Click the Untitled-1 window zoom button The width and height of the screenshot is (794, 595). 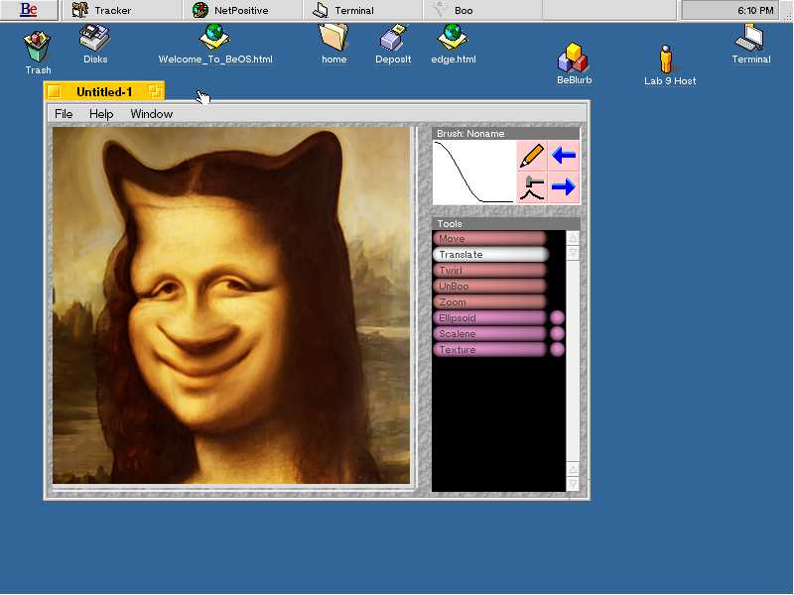(x=156, y=91)
